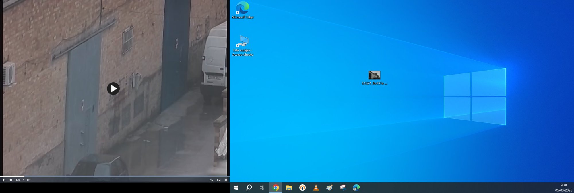Open Task View in the taskbar

coord(262,188)
